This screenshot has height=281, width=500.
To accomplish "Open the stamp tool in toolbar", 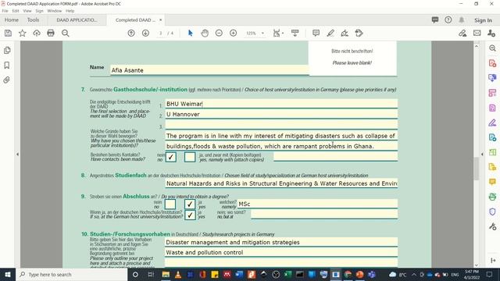I will pos(359,33).
